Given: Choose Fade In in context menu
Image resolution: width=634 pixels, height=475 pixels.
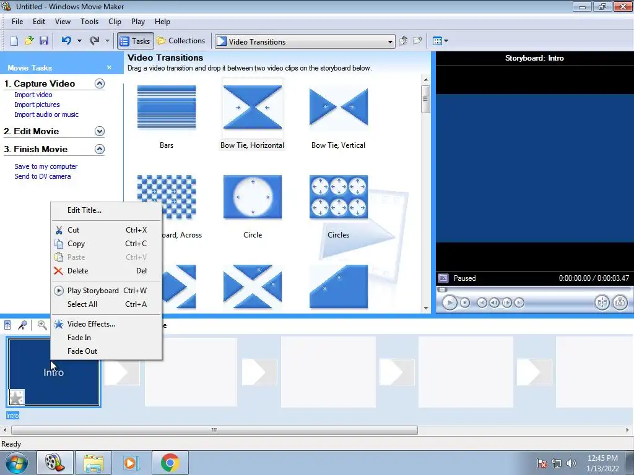Looking at the screenshot, I should 106,338.
